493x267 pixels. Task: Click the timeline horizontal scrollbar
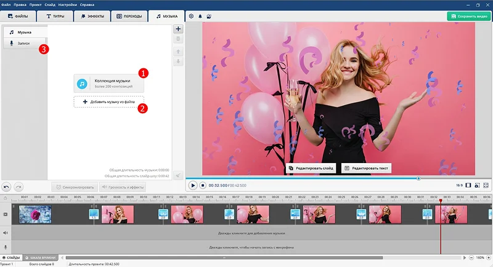point(224,258)
